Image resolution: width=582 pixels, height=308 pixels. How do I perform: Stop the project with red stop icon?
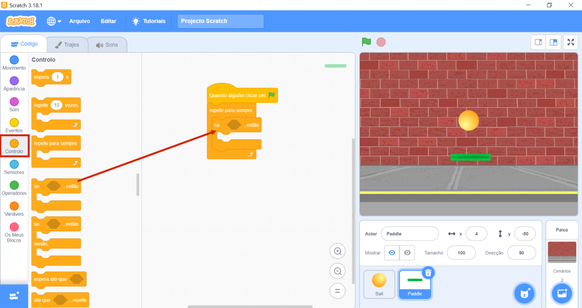coord(381,42)
